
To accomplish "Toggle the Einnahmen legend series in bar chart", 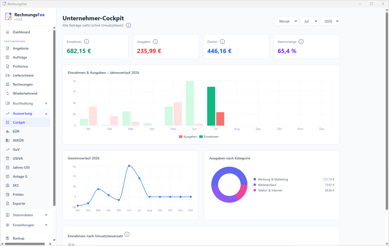I will pyautogui.click(x=209, y=137).
